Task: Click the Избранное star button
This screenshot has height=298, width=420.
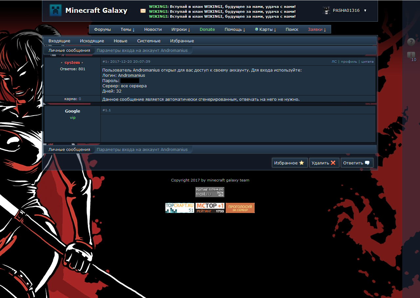Action: coord(290,163)
